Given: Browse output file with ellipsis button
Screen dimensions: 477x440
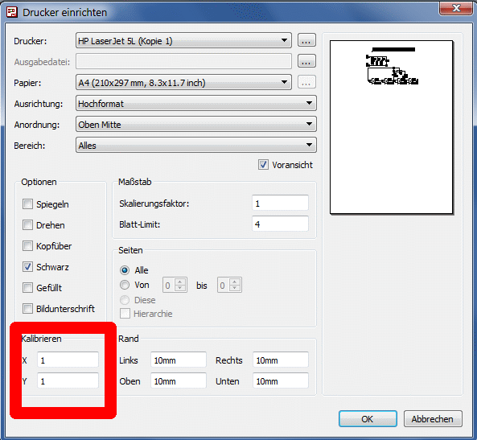Looking at the screenshot, I should coord(306,61).
